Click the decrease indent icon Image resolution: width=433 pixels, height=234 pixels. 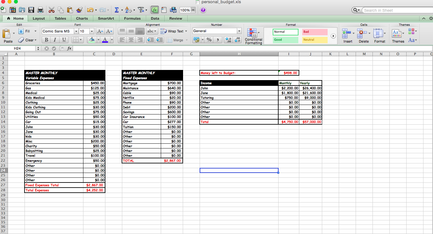(151, 40)
